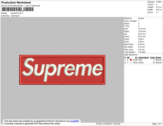Click the Max Stitch value 6.8 mm

[141, 44]
